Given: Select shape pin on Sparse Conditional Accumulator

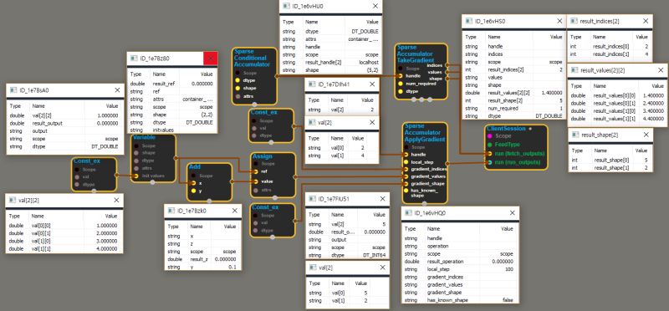Looking at the screenshot, I should pyautogui.click(x=237, y=88).
